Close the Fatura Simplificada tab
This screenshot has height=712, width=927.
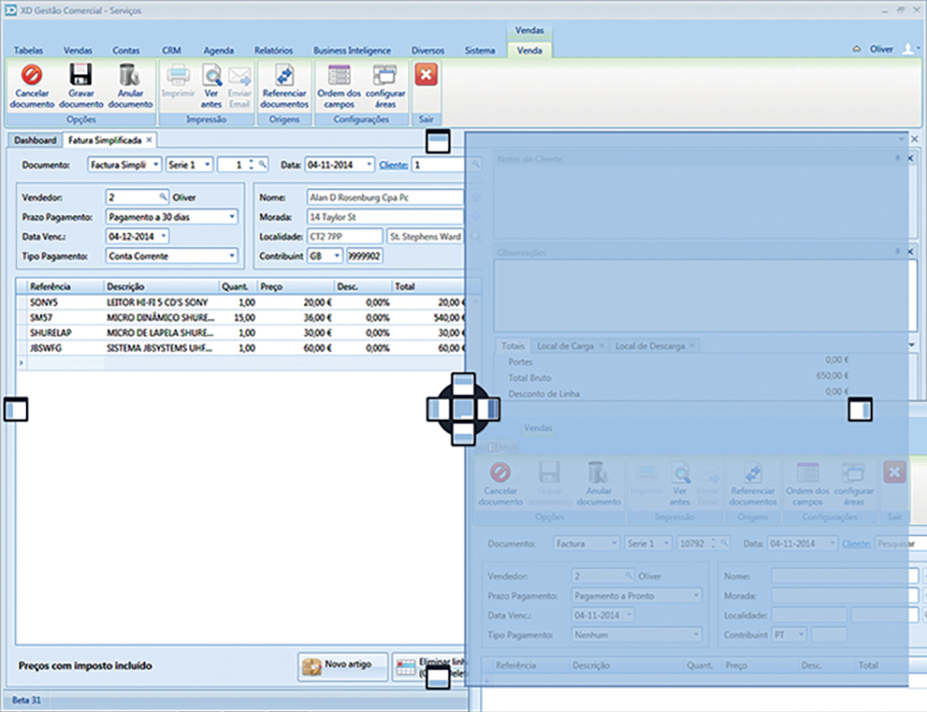point(148,140)
